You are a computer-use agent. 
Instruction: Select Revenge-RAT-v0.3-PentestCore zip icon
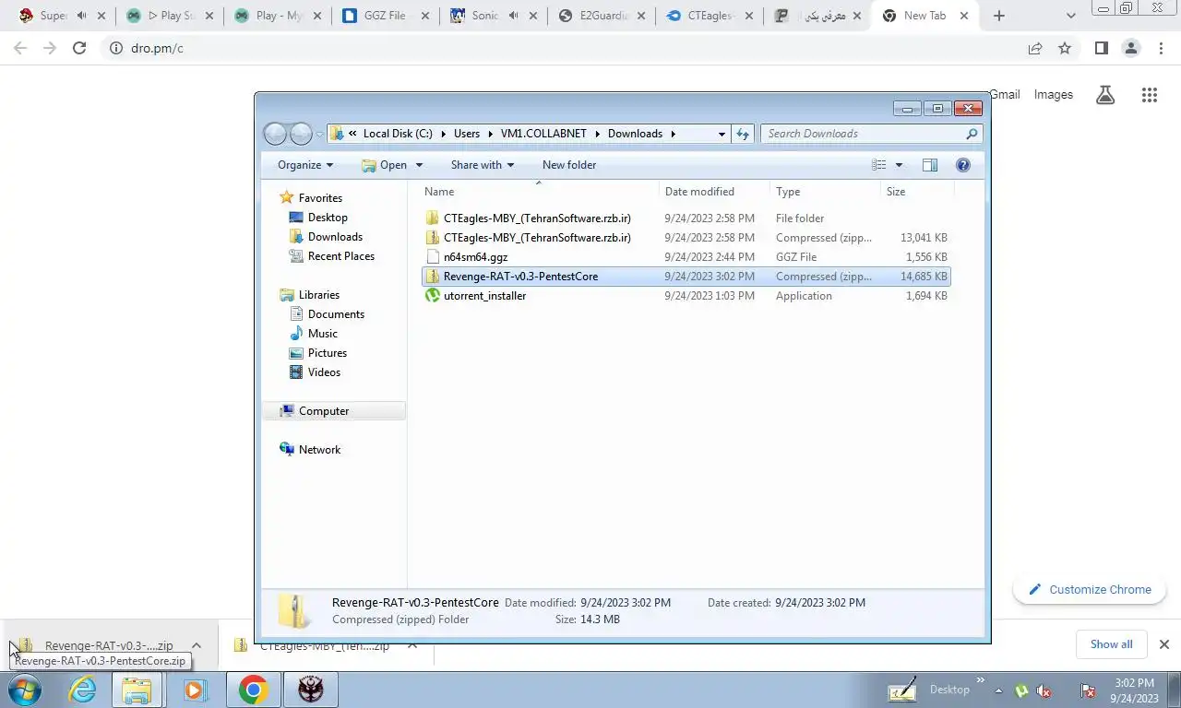coord(433,277)
